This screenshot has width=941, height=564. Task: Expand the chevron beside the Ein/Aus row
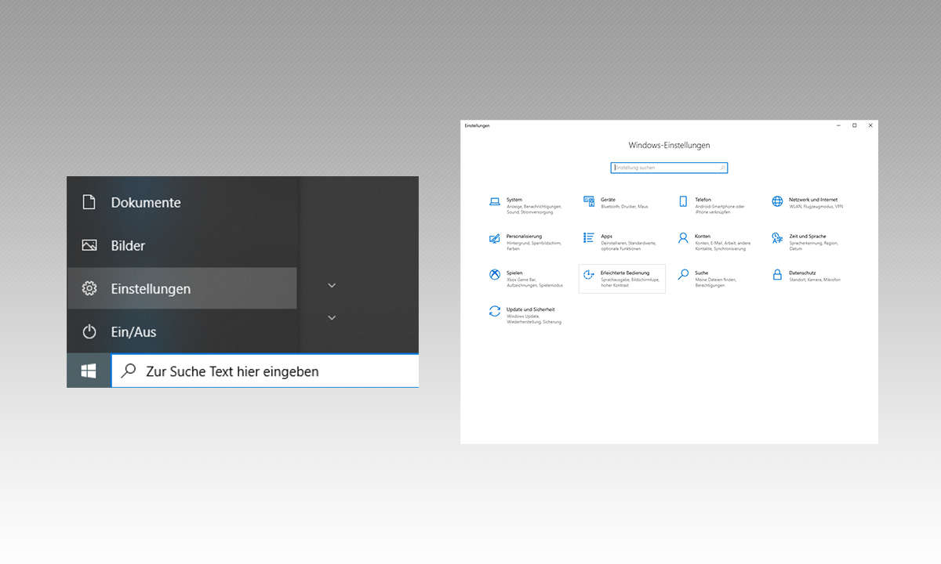point(332,318)
